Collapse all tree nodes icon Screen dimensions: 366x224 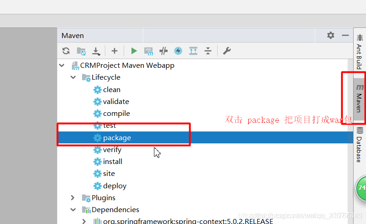(208, 51)
